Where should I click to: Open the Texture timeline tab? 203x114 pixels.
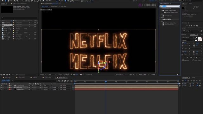click(x=35, y=78)
